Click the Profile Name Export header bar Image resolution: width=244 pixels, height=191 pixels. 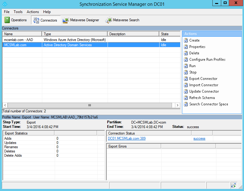tap(122, 117)
